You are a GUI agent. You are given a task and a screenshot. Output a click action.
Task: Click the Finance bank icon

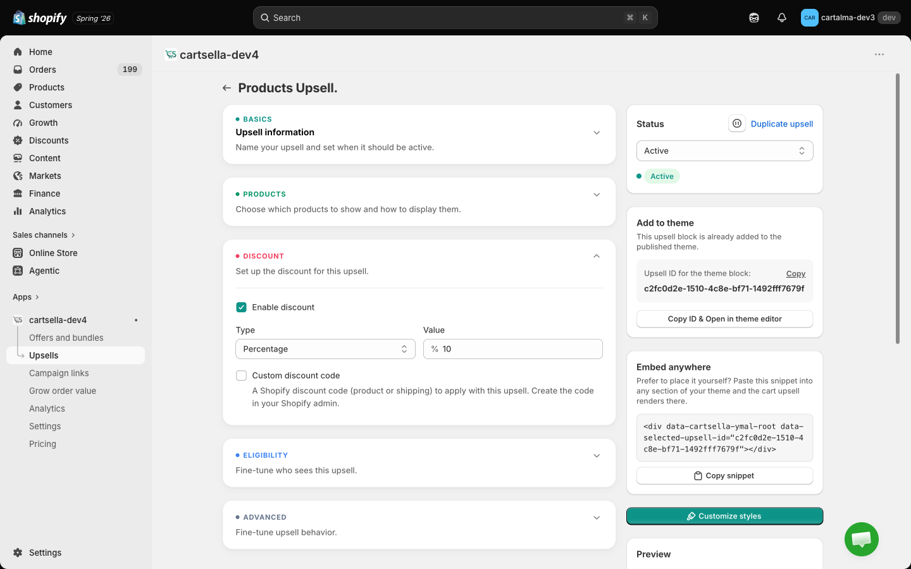point(18,193)
